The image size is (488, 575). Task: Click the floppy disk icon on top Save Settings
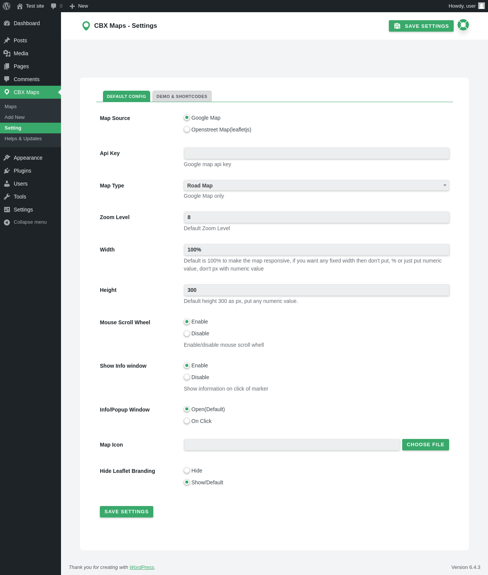click(x=397, y=26)
